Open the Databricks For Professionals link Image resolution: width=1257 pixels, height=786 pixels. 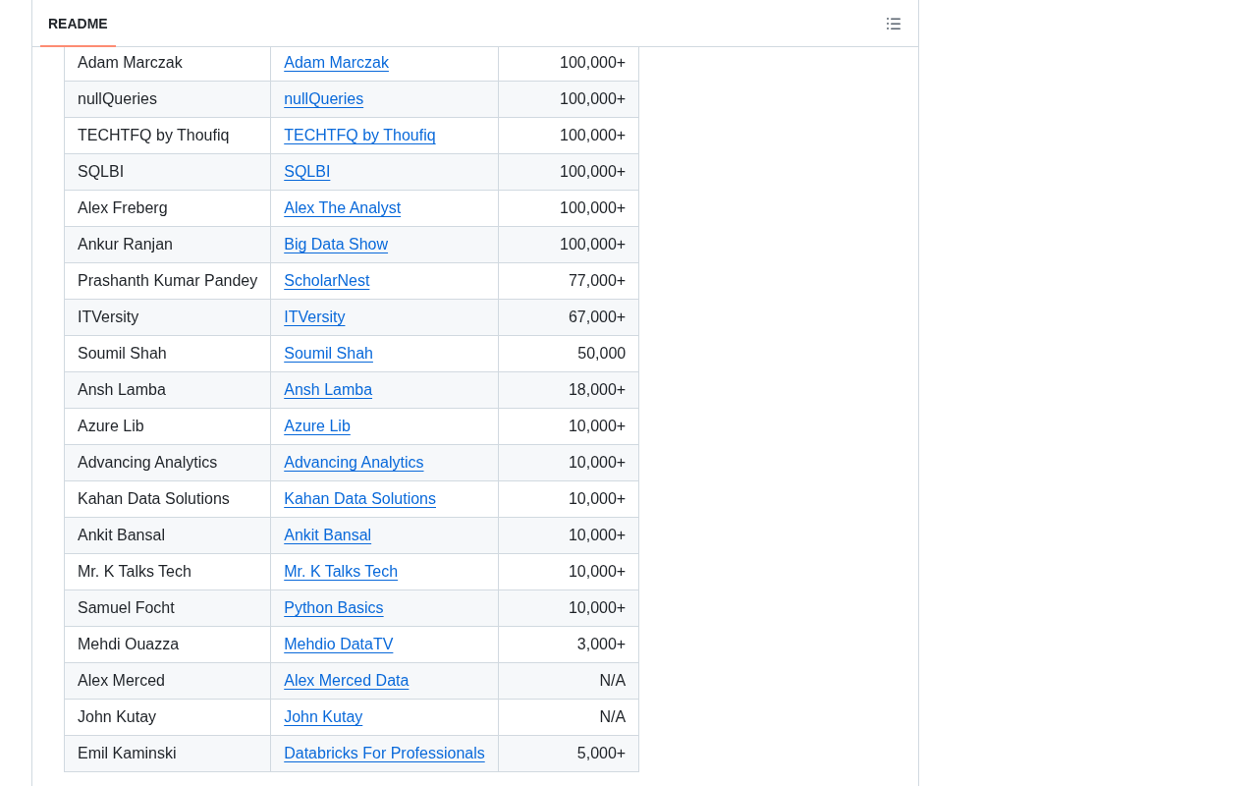[384, 754]
